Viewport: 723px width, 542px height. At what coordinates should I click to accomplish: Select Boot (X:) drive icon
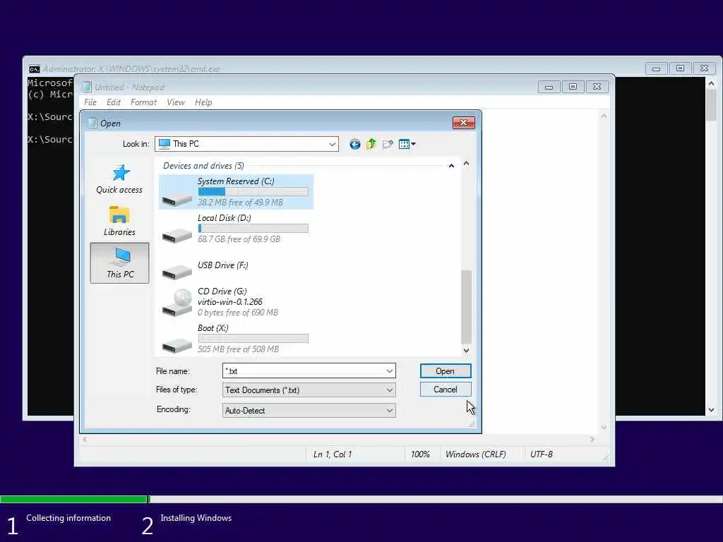[x=177, y=344]
